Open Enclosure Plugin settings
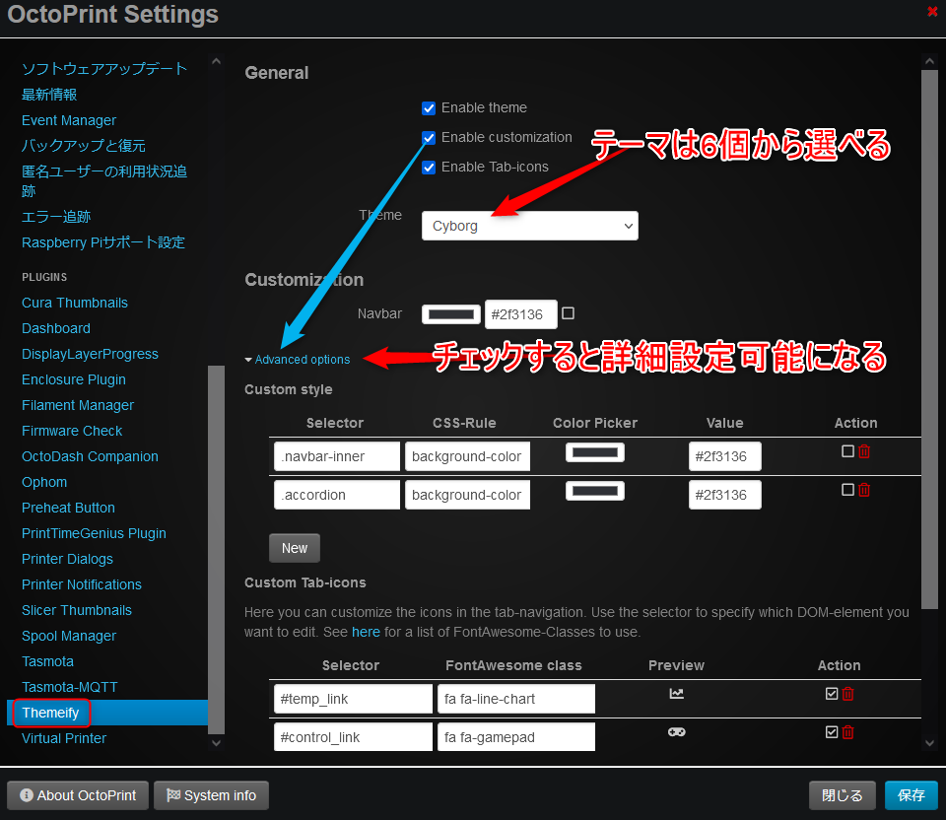 pyautogui.click(x=74, y=379)
